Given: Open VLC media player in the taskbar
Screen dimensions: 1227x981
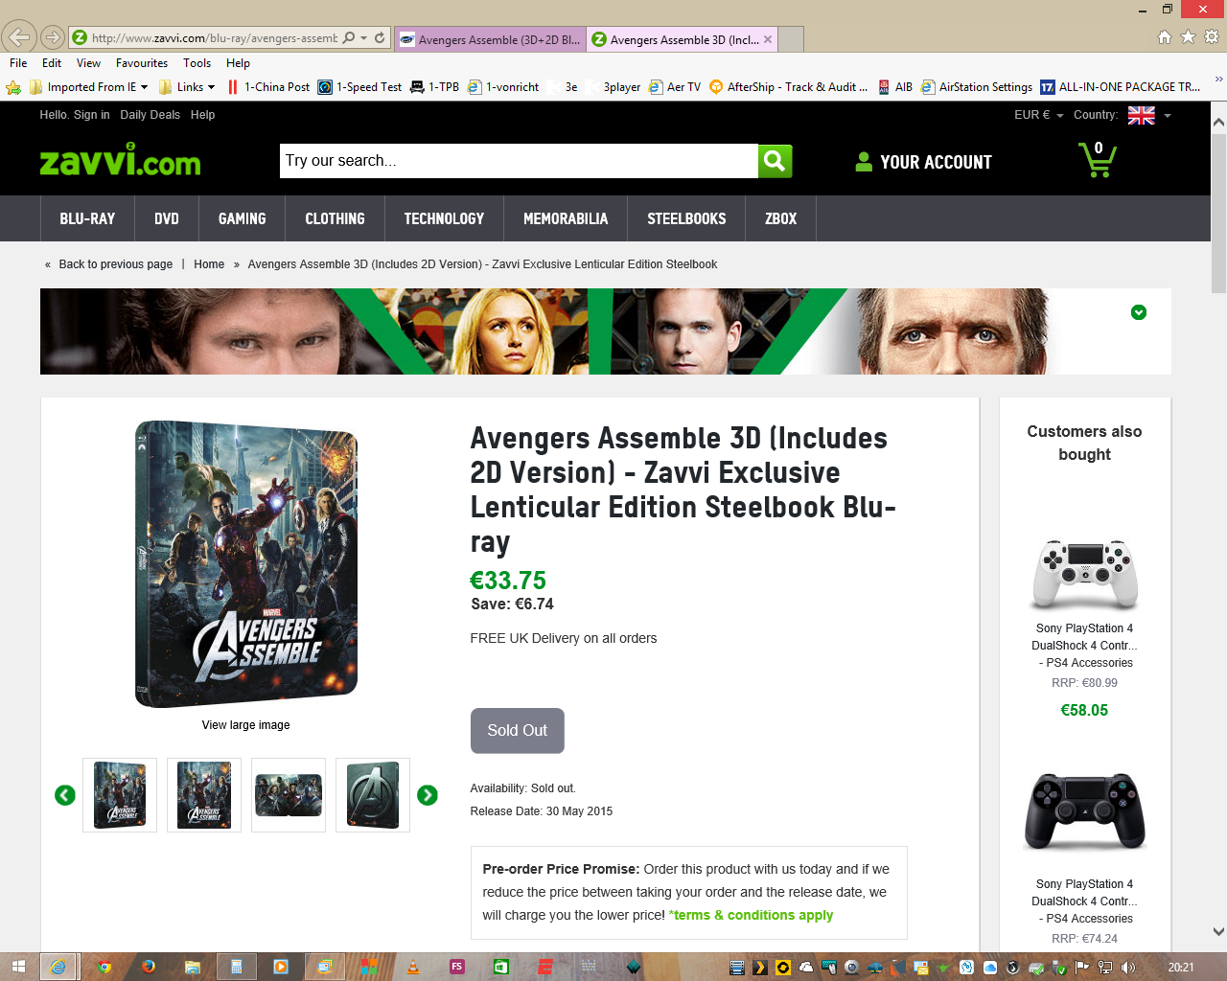Looking at the screenshot, I should point(413,967).
